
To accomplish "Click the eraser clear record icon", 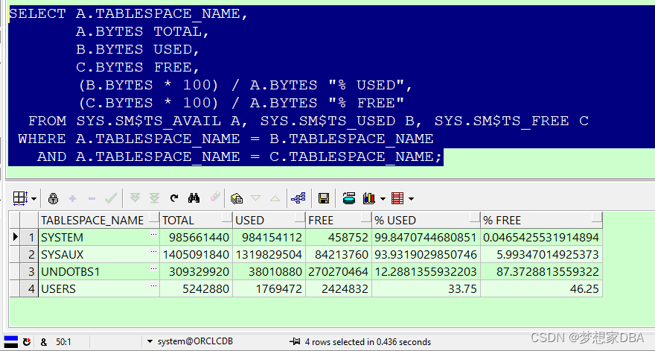I will point(214,197).
